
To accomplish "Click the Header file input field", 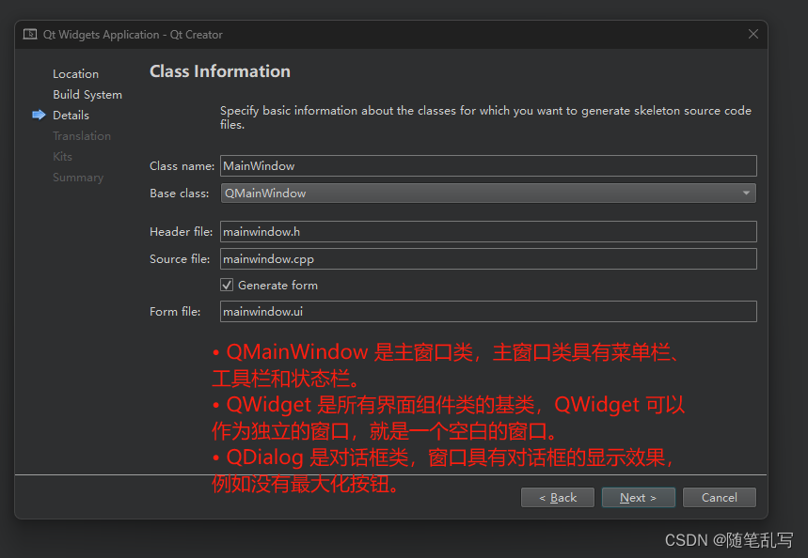I will pyautogui.click(x=488, y=232).
